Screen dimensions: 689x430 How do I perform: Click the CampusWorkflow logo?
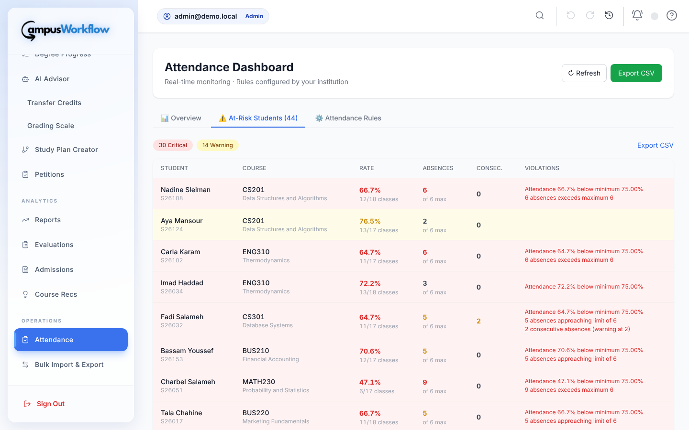coord(66,30)
